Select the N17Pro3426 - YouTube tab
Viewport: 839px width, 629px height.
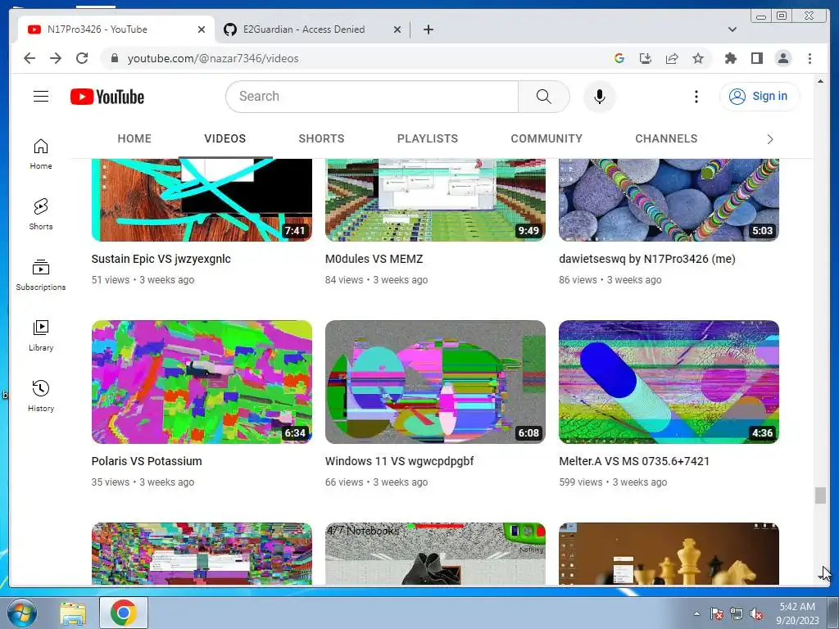tap(116, 29)
